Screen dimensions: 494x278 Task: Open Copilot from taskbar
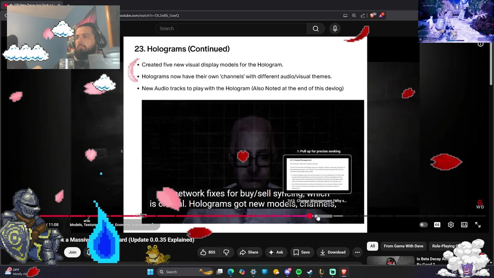click(x=242, y=272)
